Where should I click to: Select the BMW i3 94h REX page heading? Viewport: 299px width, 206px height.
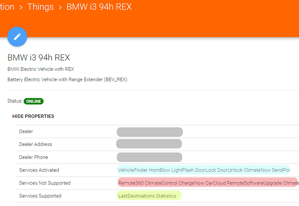[x=39, y=58]
